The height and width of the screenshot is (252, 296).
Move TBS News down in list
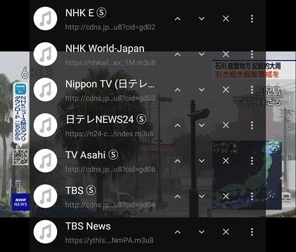pos(202,232)
